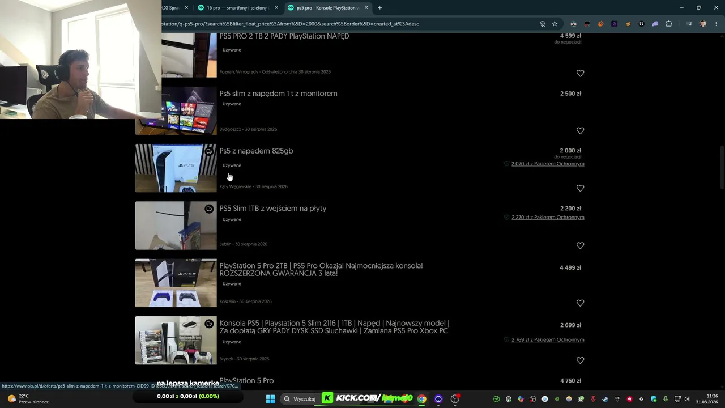Favorite the PS5 Slim 1TB z wejściem listing
The image size is (725, 408).
[580, 245]
